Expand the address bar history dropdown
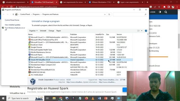 click(105, 14)
